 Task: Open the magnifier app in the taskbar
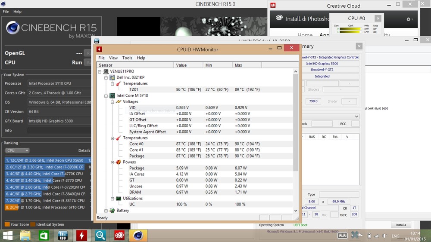pyautogui.click(x=100, y=236)
